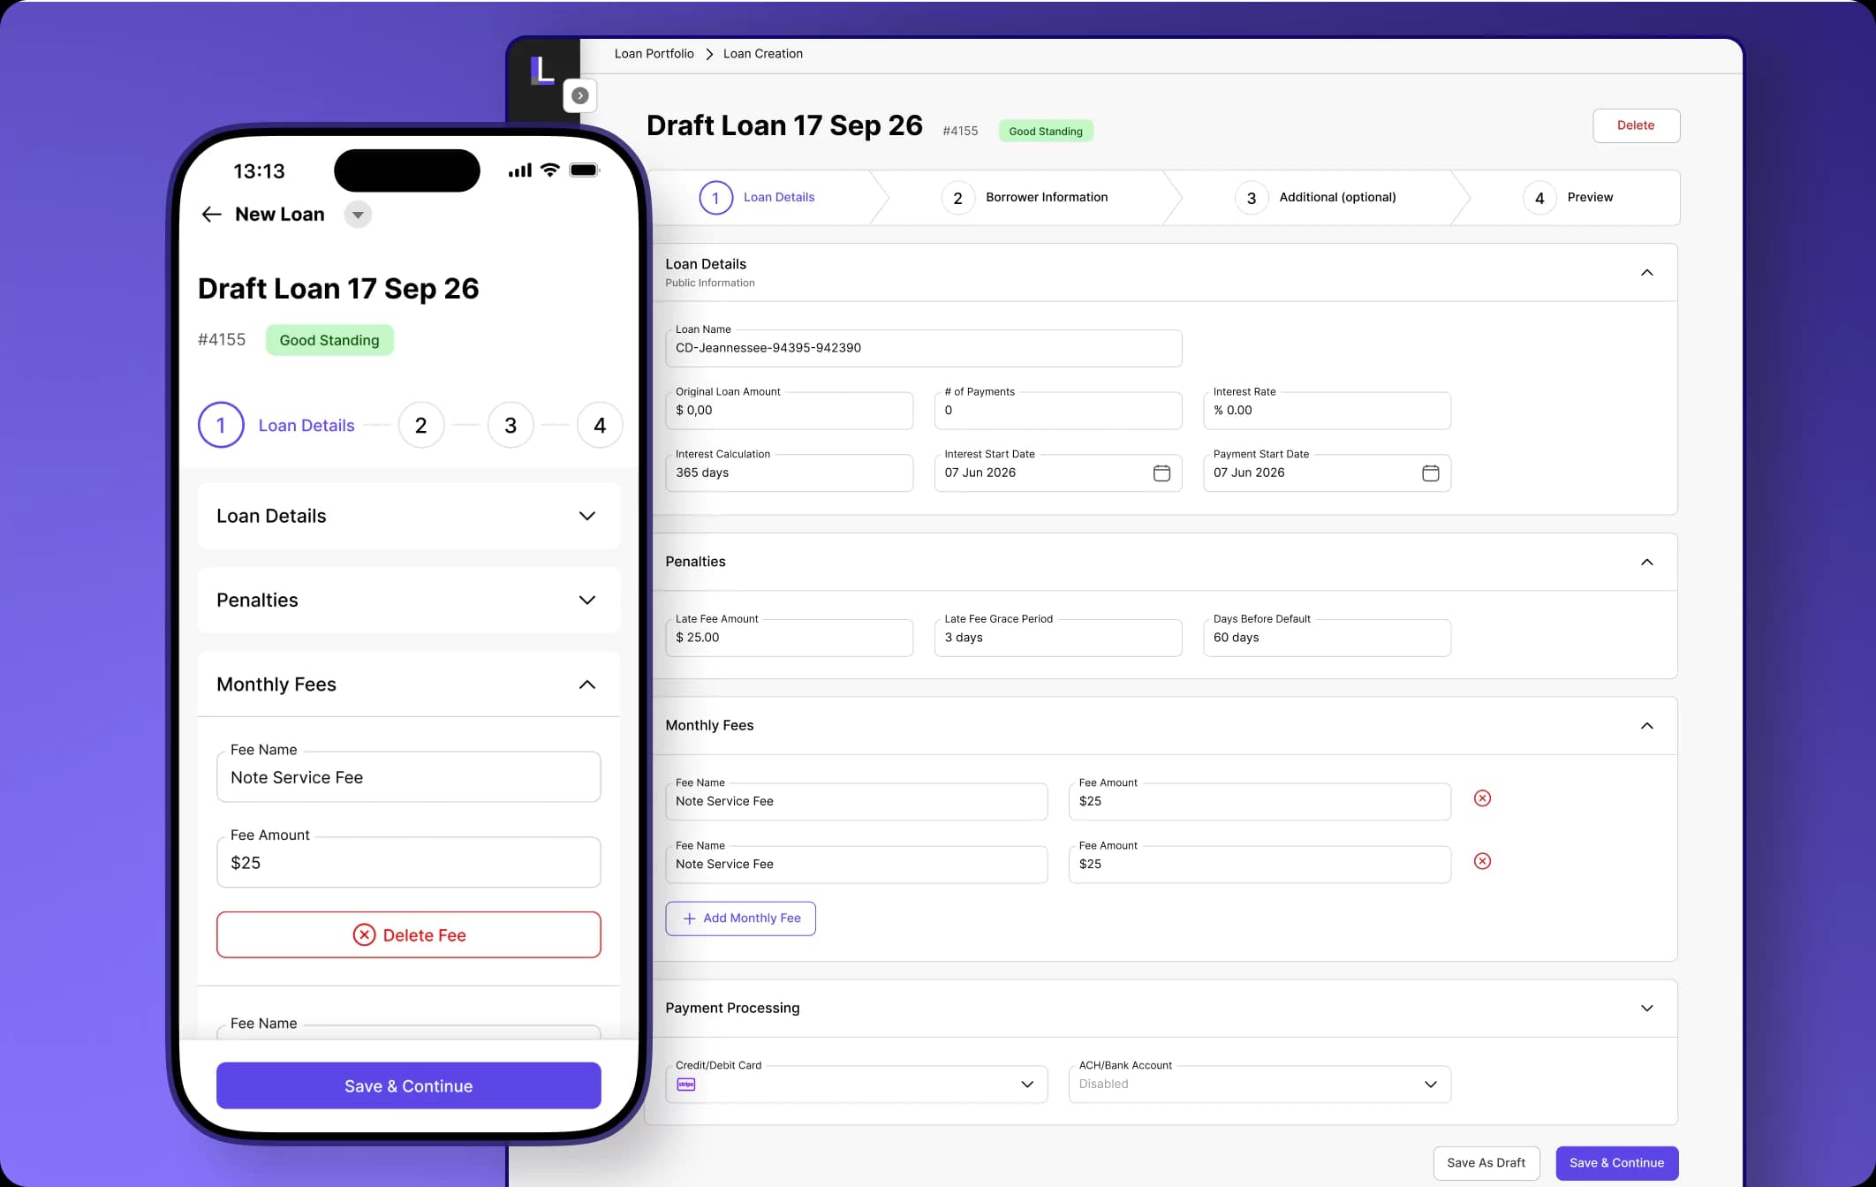Screen dimensions: 1876x1187
Task: Expand Penalties on the phone
Action: (586, 601)
